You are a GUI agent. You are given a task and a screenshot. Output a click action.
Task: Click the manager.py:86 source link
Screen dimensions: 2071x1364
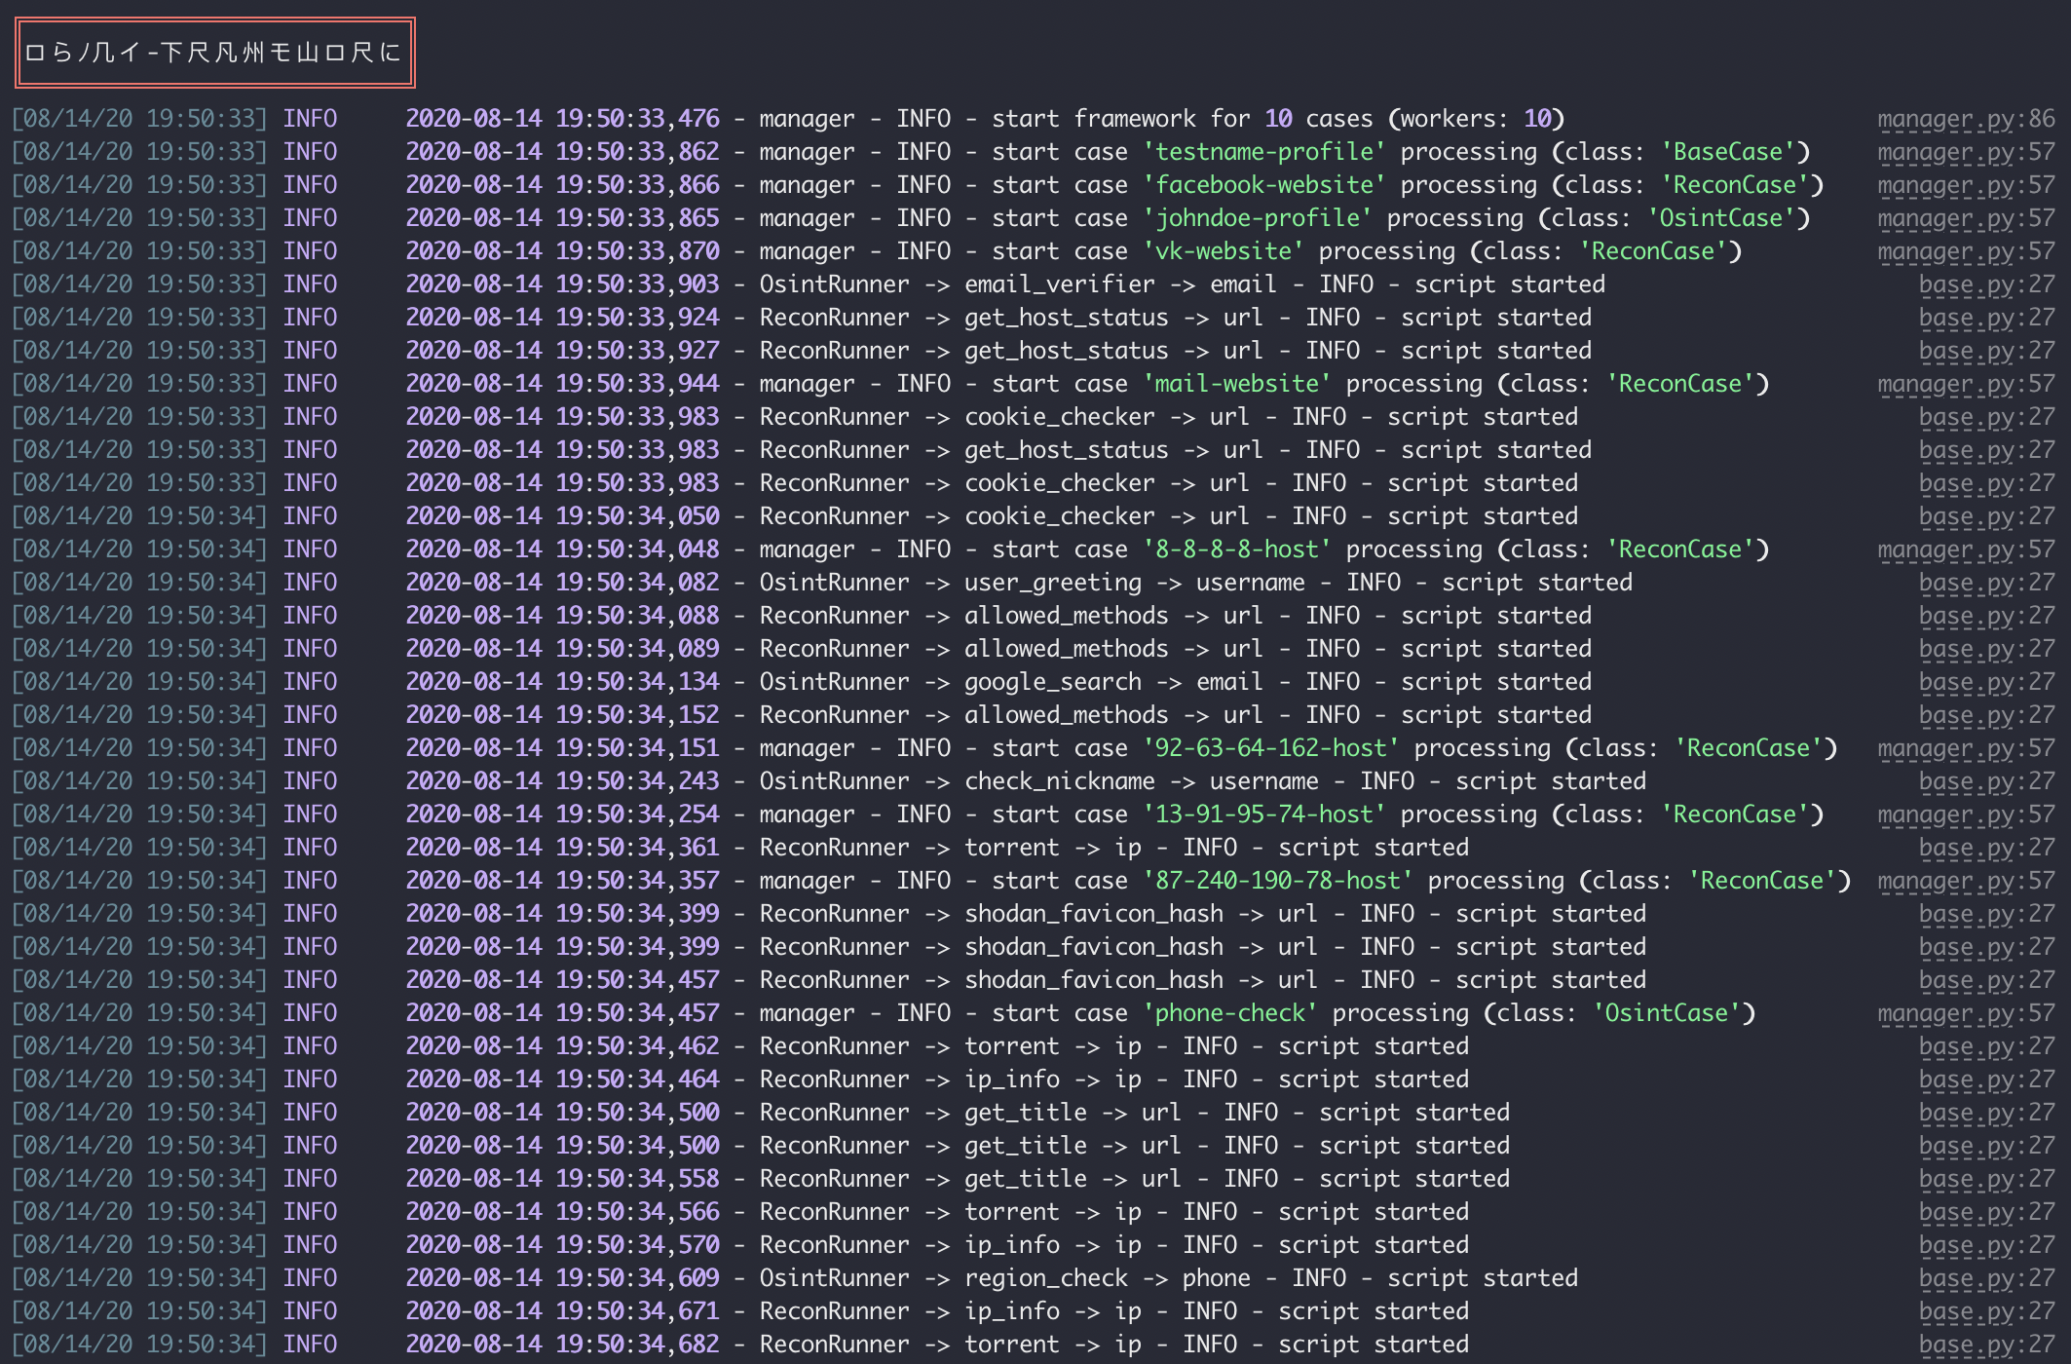click(x=1965, y=119)
